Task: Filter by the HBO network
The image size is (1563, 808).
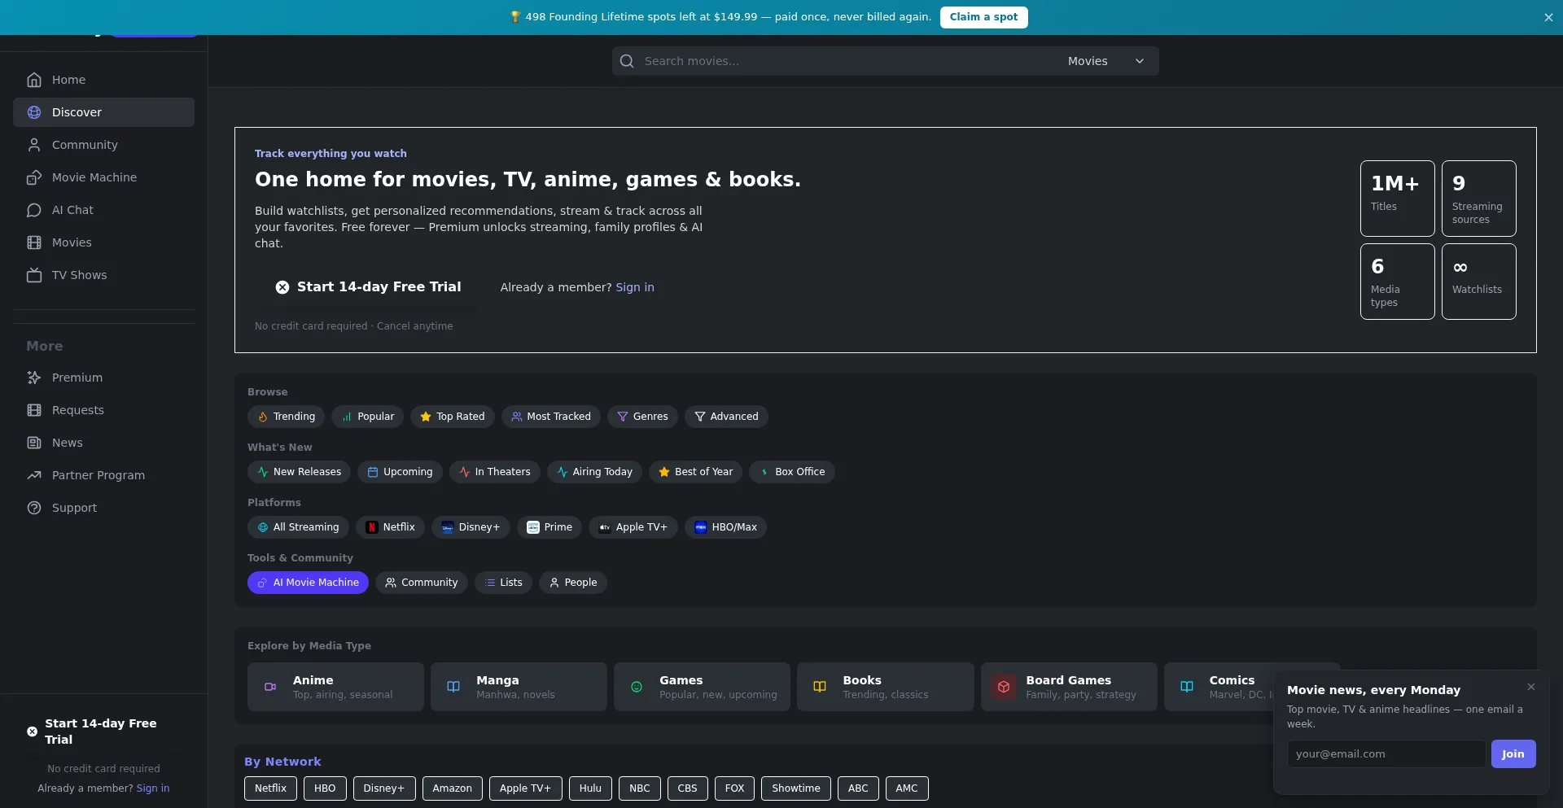Action: pos(325,788)
